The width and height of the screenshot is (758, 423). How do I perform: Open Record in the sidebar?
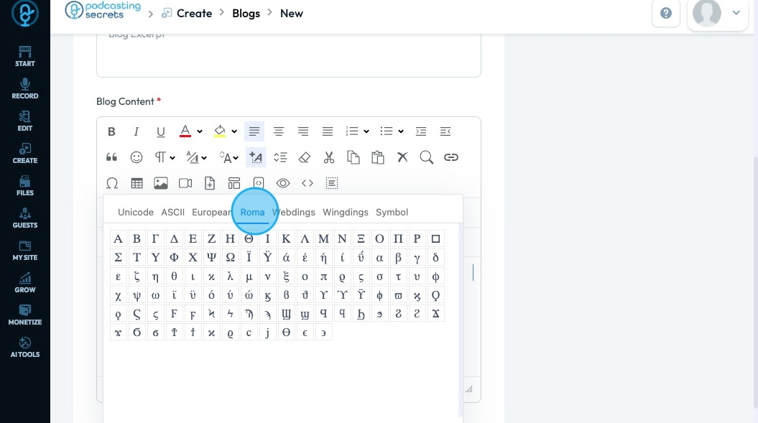(x=25, y=88)
